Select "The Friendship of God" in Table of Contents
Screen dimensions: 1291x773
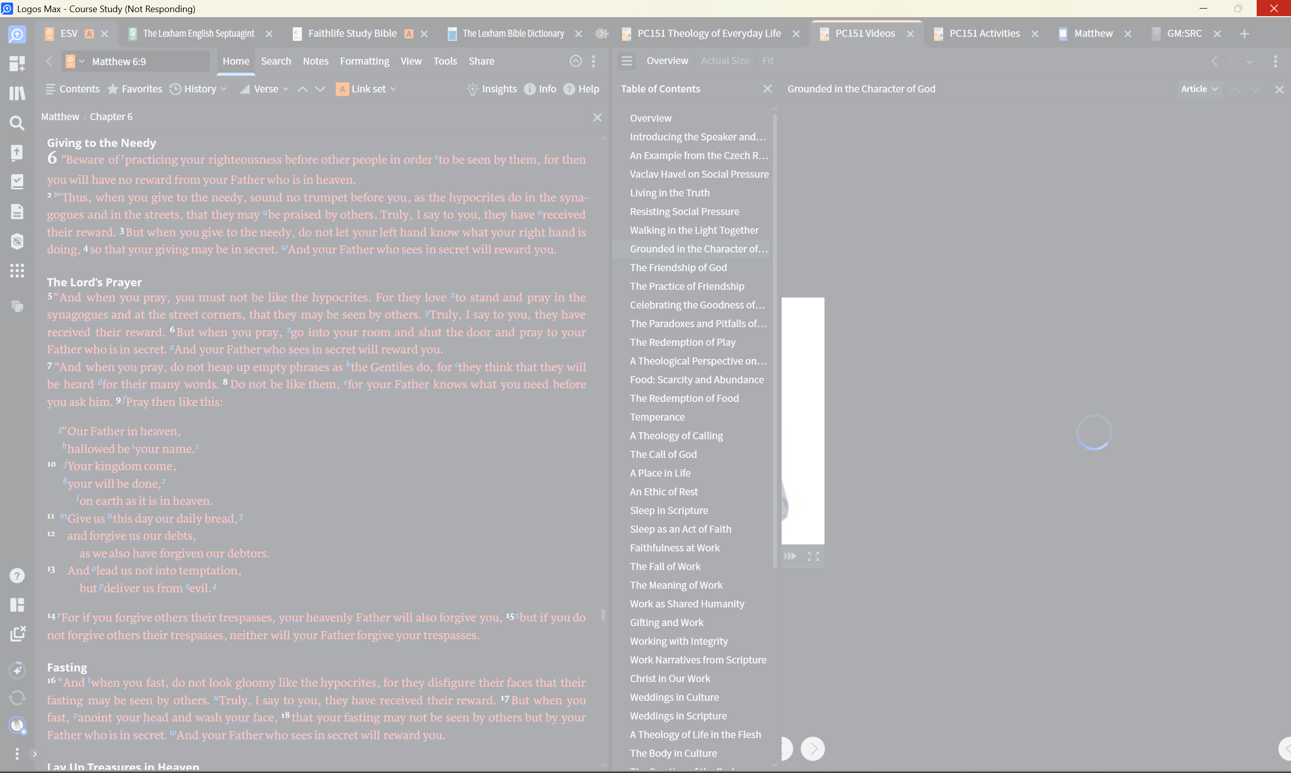tap(678, 267)
